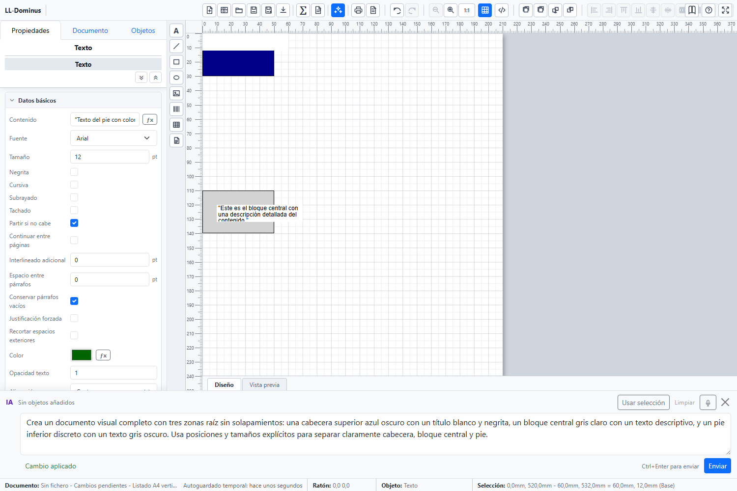Click into the IA prompt text area

tap(375, 434)
